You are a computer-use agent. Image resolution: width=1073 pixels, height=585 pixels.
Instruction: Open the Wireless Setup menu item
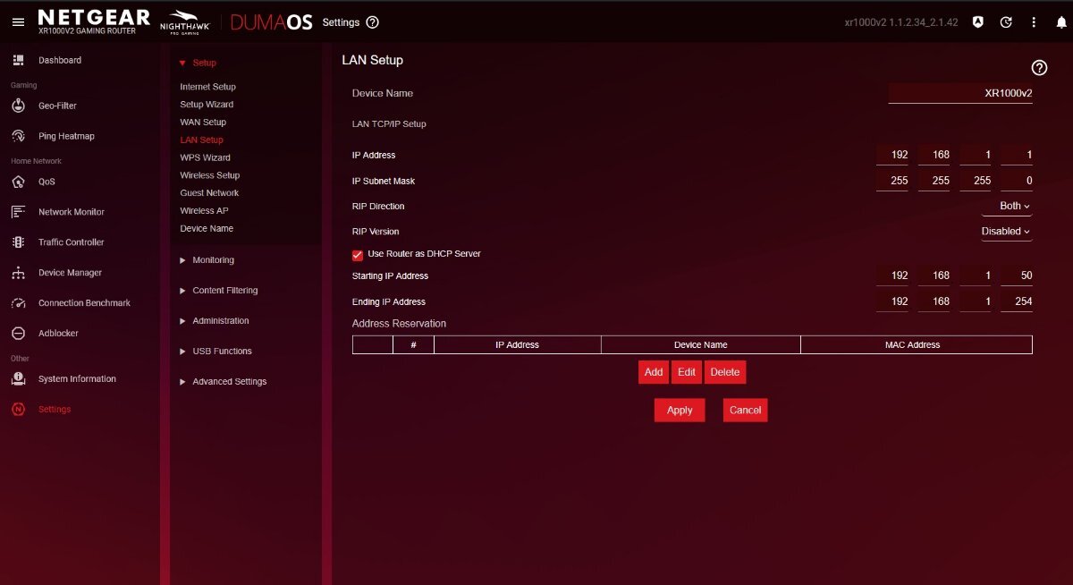click(x=209, y=175)
